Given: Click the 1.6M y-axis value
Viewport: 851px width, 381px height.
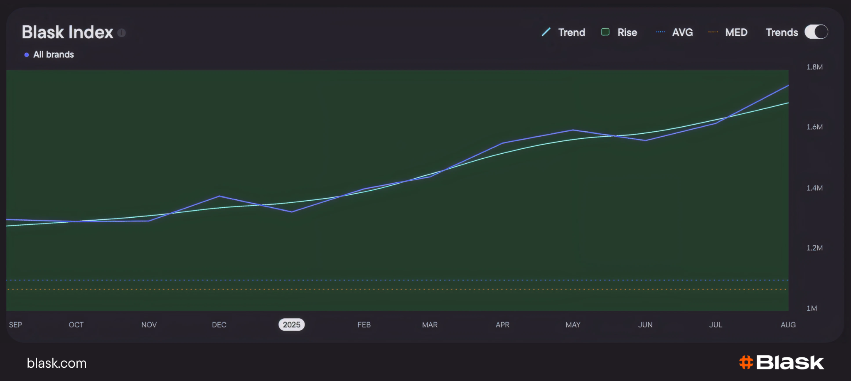Looking at the screenshot, I should point(814,127).
